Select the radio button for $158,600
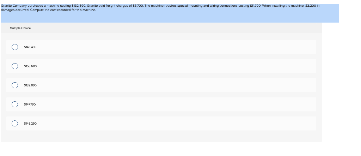Image resolution: width=361 pixels, height=156 pixels. tap(15, 66)
